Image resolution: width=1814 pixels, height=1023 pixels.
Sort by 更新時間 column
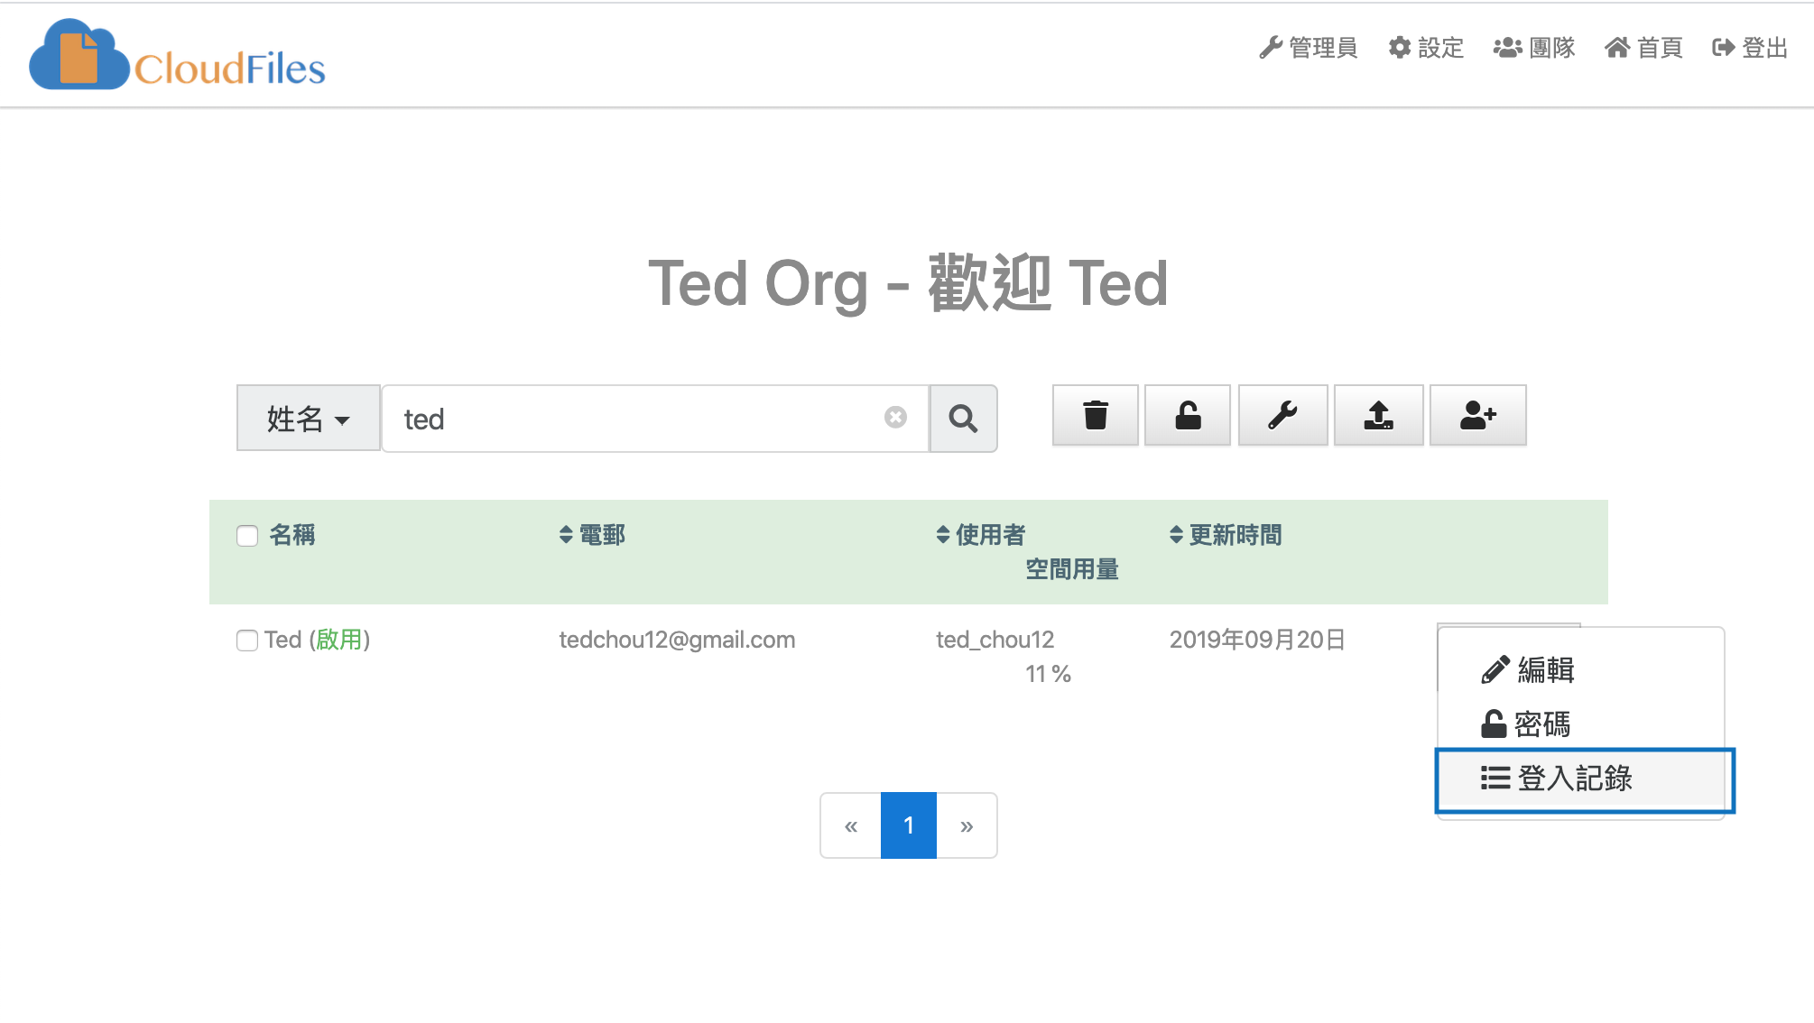pos(1226,535)
